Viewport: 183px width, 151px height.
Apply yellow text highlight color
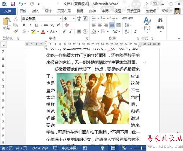[33, 31]
